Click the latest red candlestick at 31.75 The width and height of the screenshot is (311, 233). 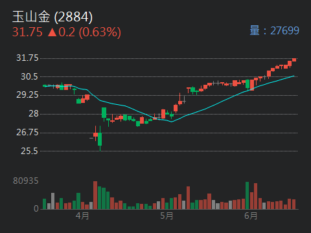[294, 60]
